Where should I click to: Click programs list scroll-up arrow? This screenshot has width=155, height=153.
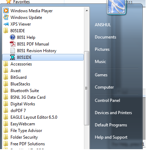tap(86, 11)
